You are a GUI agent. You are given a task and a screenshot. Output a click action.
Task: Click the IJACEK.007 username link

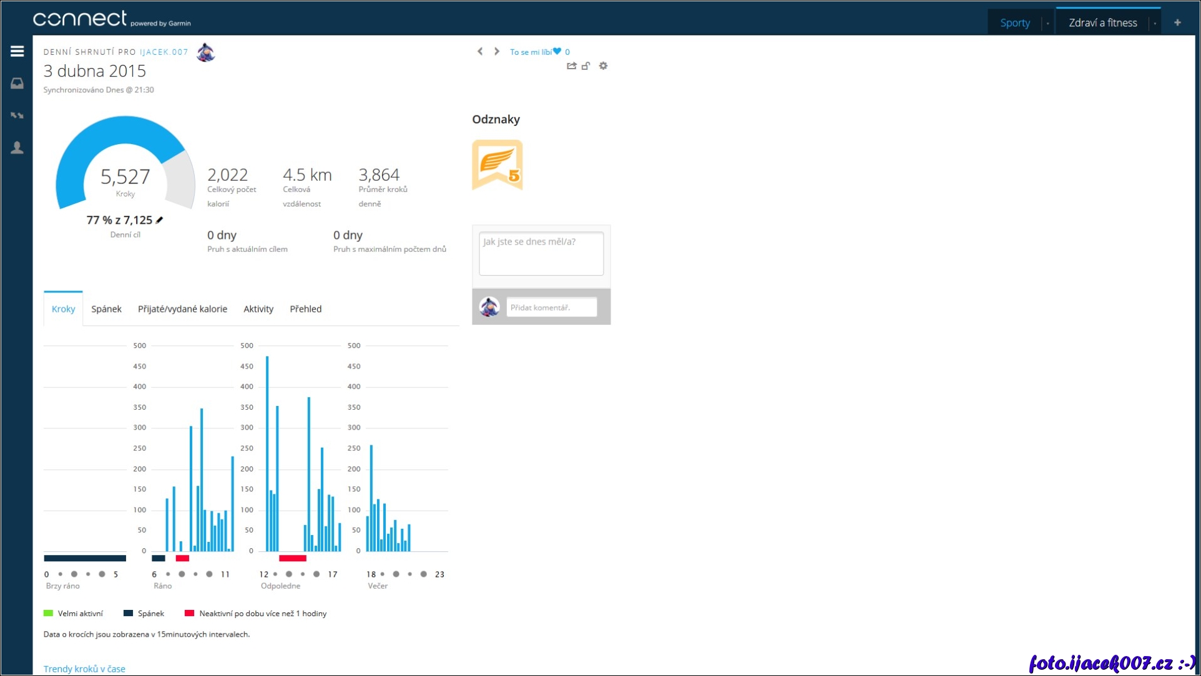pyautogui.click(x=164, y=52)
